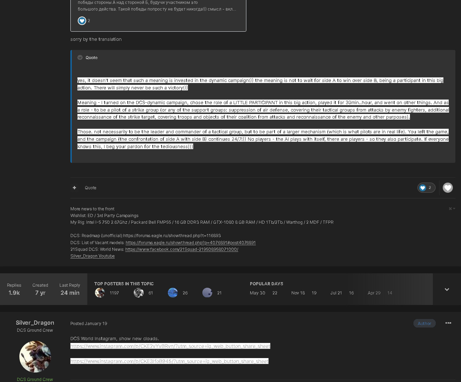Screen dimensions: 461x382
Task: Select popular day Jul 21
Action: click(x=336, y=293)
